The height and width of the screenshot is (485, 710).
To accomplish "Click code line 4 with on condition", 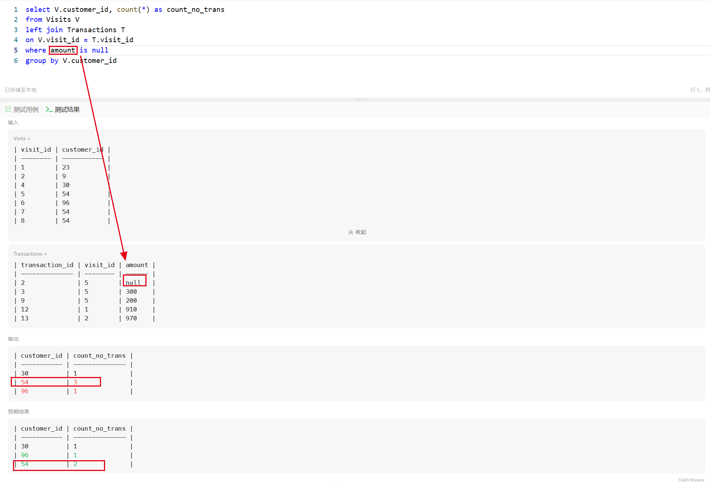I will pyautogui.click(x=79, y=40).
